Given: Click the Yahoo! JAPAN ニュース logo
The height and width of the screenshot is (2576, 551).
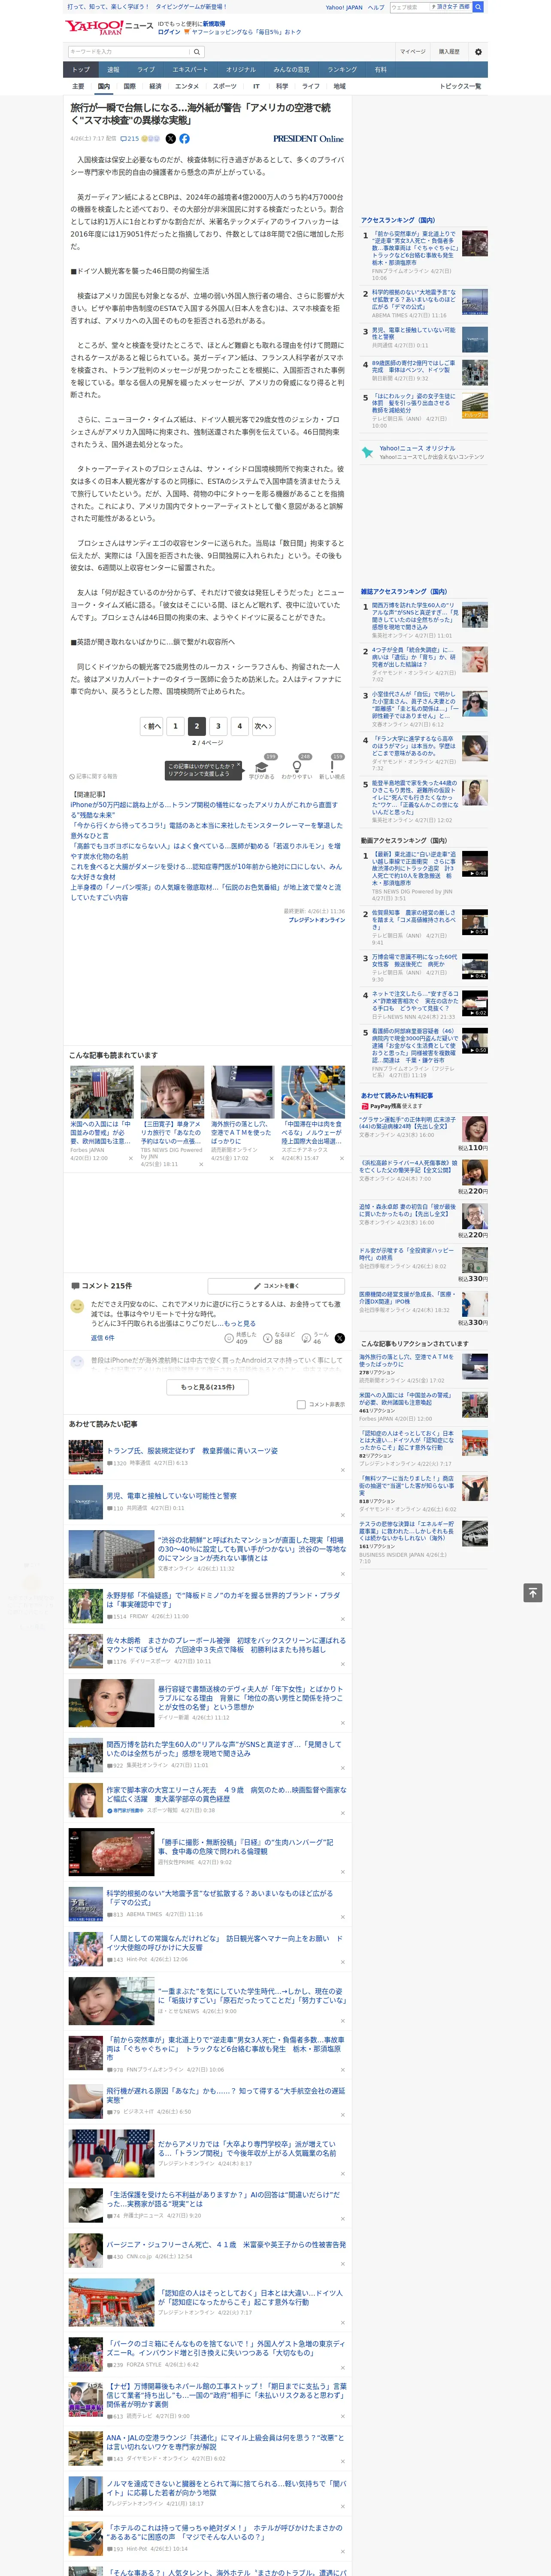Looking at the screenshot, I should click(x=110, y=28).
